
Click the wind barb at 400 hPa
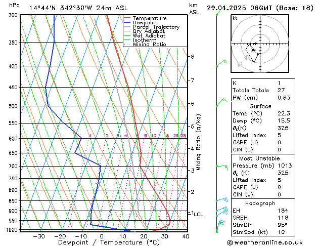pyautogui.click(x=221, y=63)
